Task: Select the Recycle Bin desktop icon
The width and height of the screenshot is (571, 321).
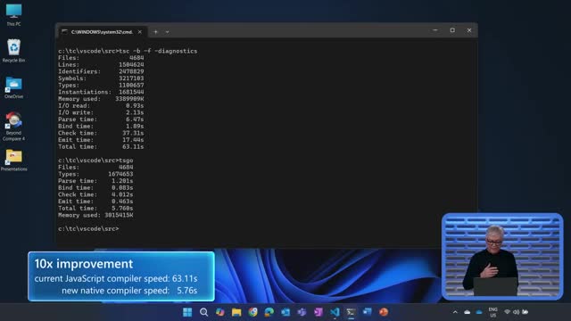Action: click(14, 51)
